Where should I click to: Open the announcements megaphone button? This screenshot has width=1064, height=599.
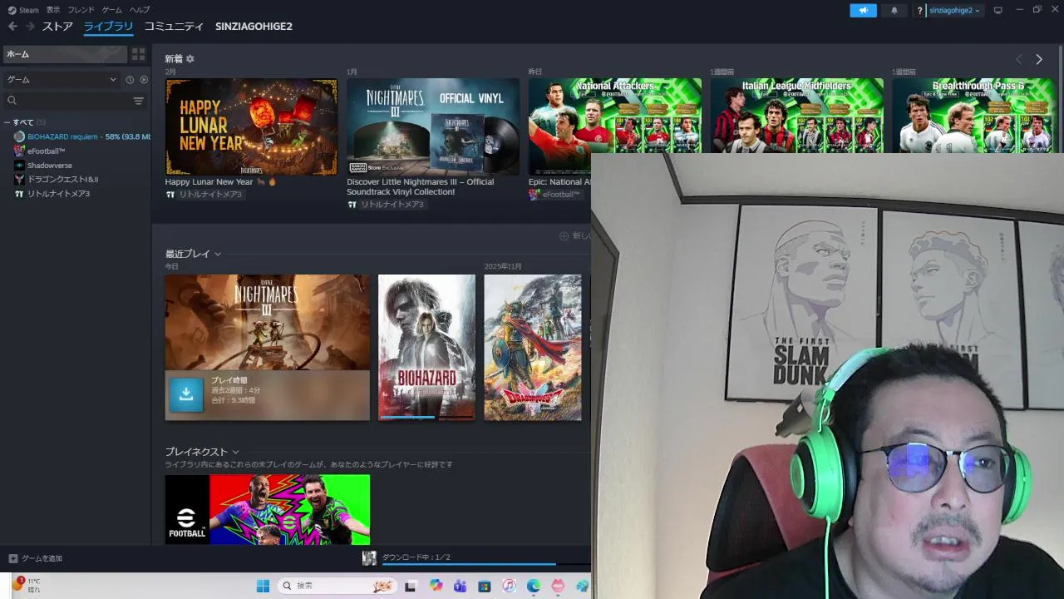(x=863, y=10)
